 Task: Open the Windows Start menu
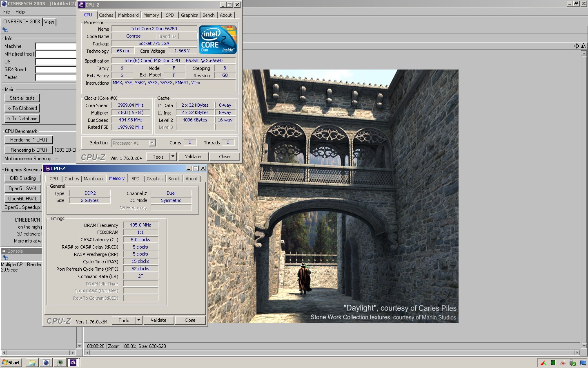(11, 363)
